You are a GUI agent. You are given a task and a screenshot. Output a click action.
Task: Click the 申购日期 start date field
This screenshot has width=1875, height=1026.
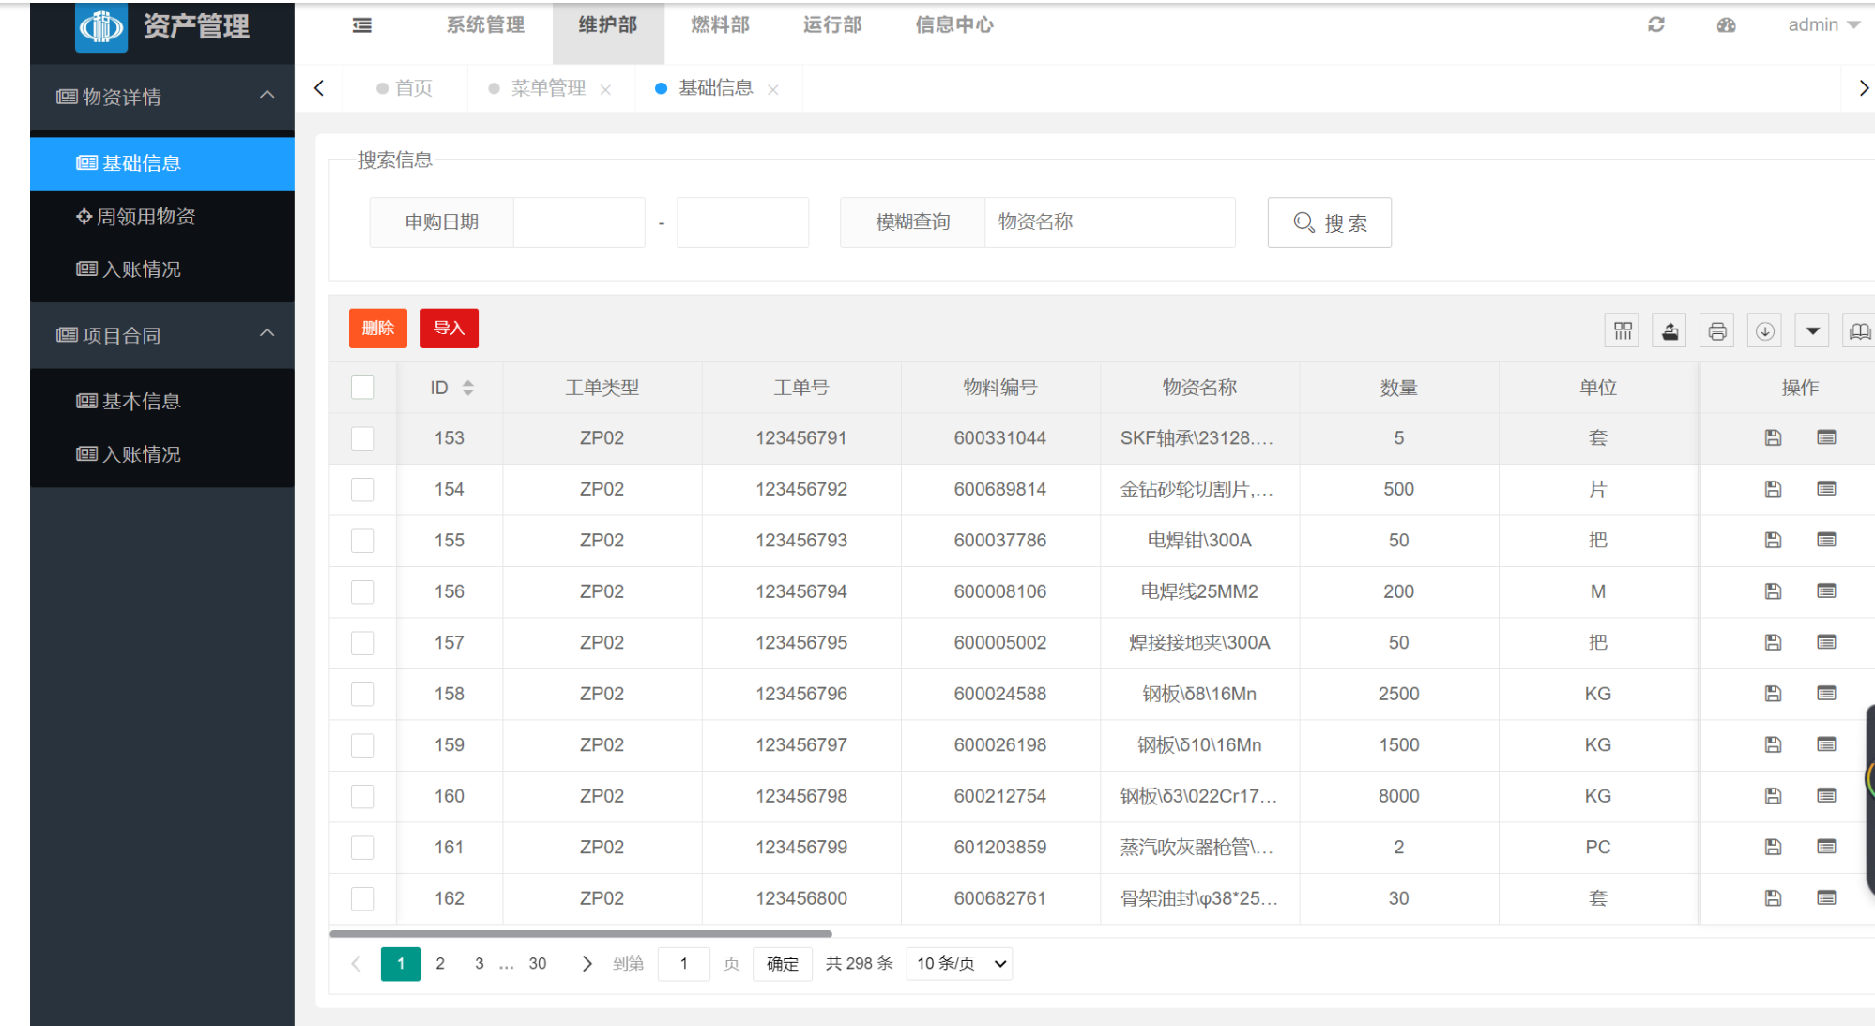[x=579, y=222]
